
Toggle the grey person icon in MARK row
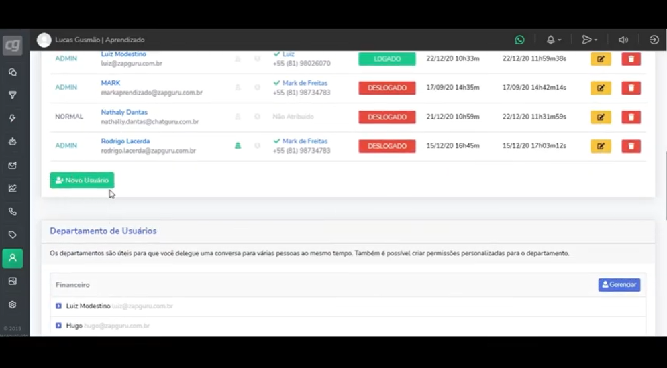tap(238, 88)
